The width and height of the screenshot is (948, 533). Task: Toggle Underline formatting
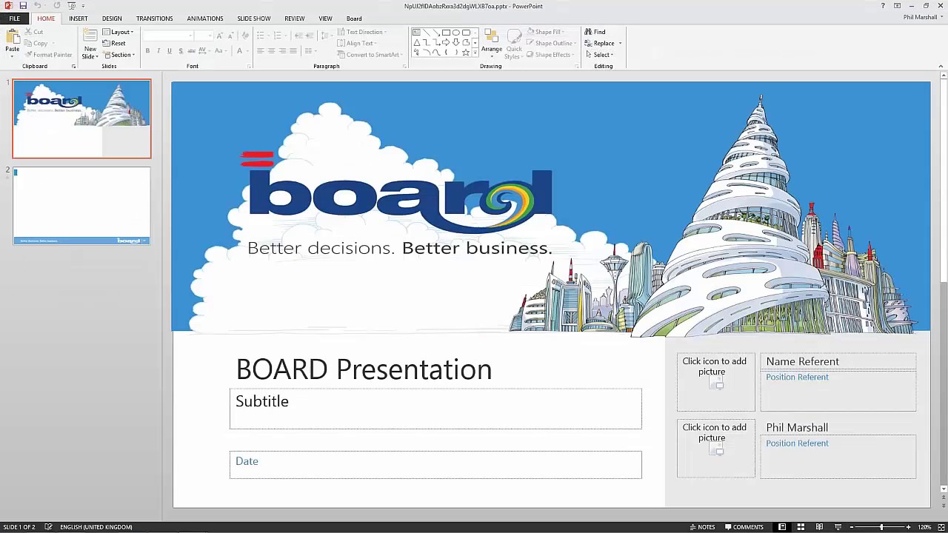(170, 51)
